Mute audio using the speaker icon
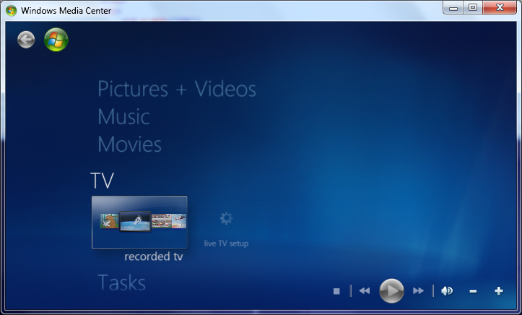Image resolution: width=522 pixels, height=315 pixels. point(447,291)
